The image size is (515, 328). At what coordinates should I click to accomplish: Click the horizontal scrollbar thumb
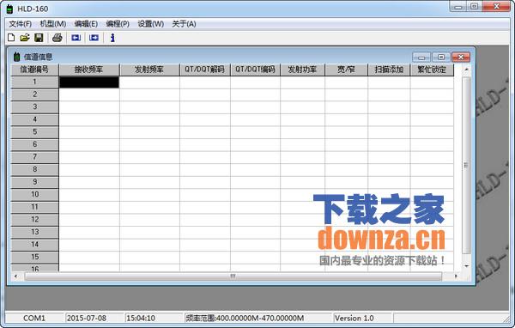point(233,276)
